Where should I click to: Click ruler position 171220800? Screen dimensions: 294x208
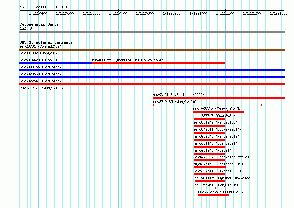coord(145,13)
